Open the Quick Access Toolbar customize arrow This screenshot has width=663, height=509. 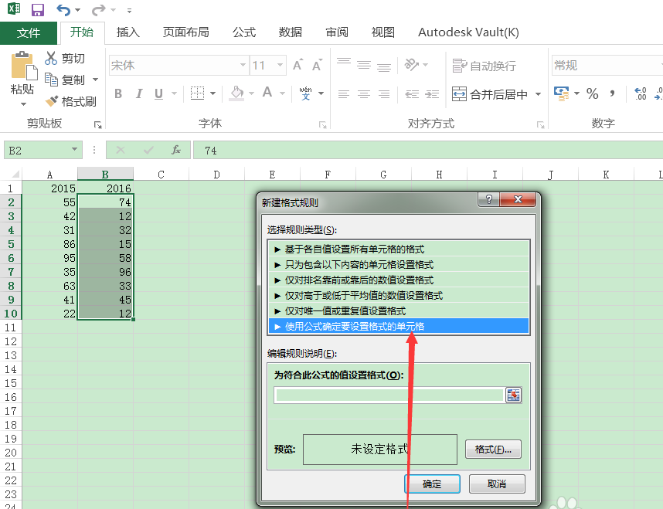(x=129, y=10)
